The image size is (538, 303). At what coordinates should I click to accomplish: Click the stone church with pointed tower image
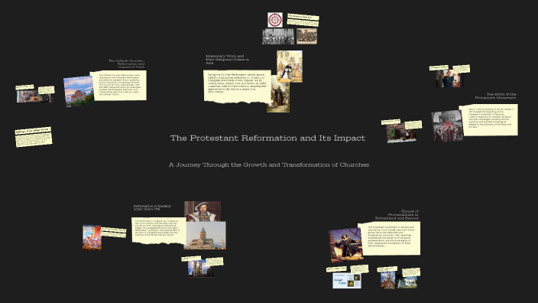click(205, 236)
